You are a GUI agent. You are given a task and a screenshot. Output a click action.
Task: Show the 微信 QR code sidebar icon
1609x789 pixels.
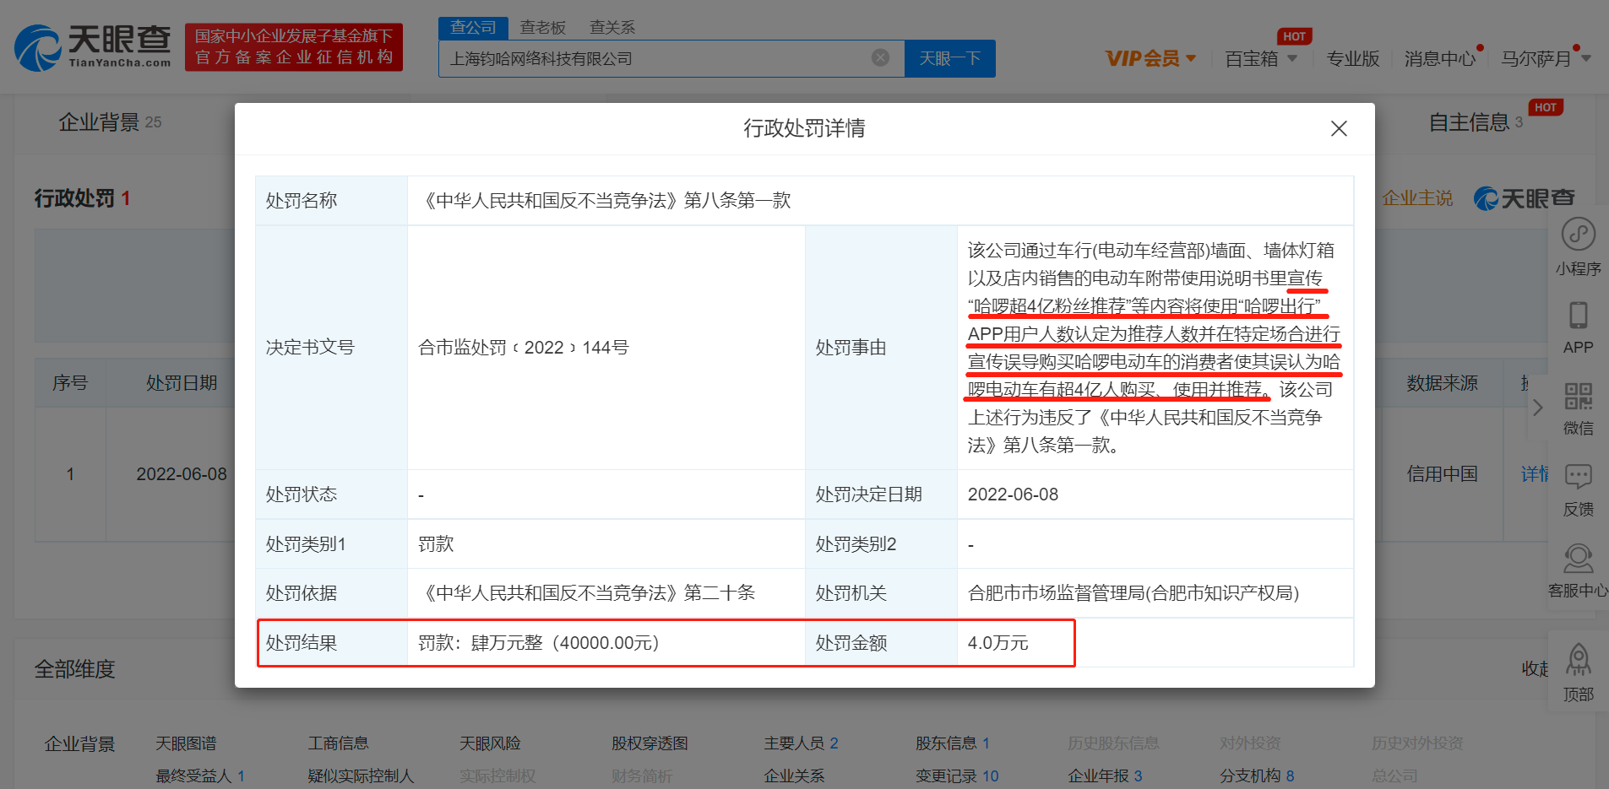pyautogui.click(x=1578, y=405)
